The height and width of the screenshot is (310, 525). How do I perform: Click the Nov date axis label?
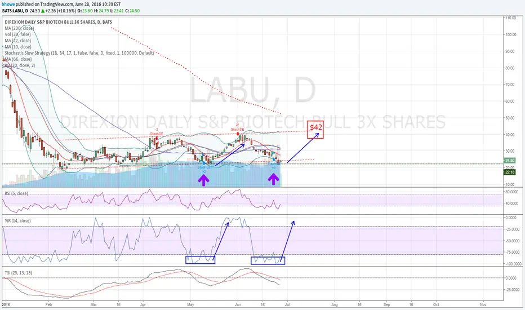pyautogui.click(x=483, y=304)
